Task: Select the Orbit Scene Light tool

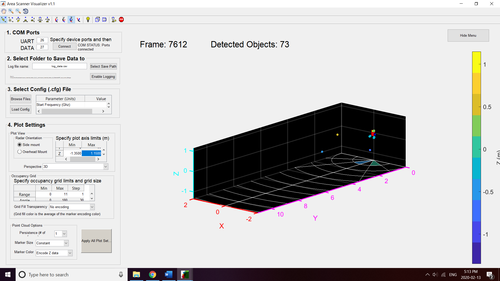Action: click(11, 20)
